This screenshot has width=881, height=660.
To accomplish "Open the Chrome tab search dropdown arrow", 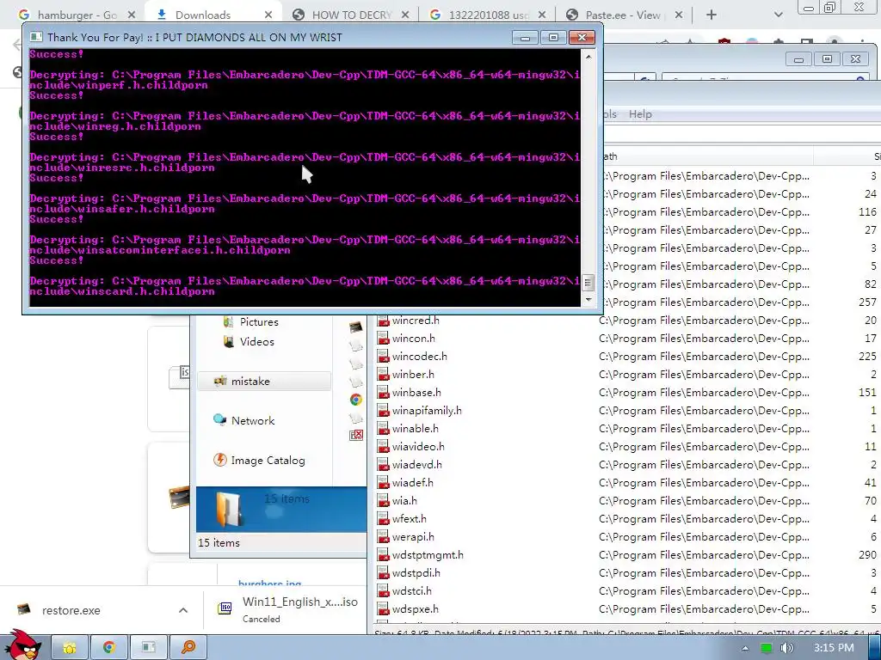I will point(778,15).
